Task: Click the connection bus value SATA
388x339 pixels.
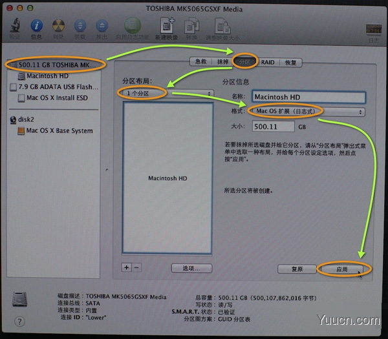Action: [92, 303]
